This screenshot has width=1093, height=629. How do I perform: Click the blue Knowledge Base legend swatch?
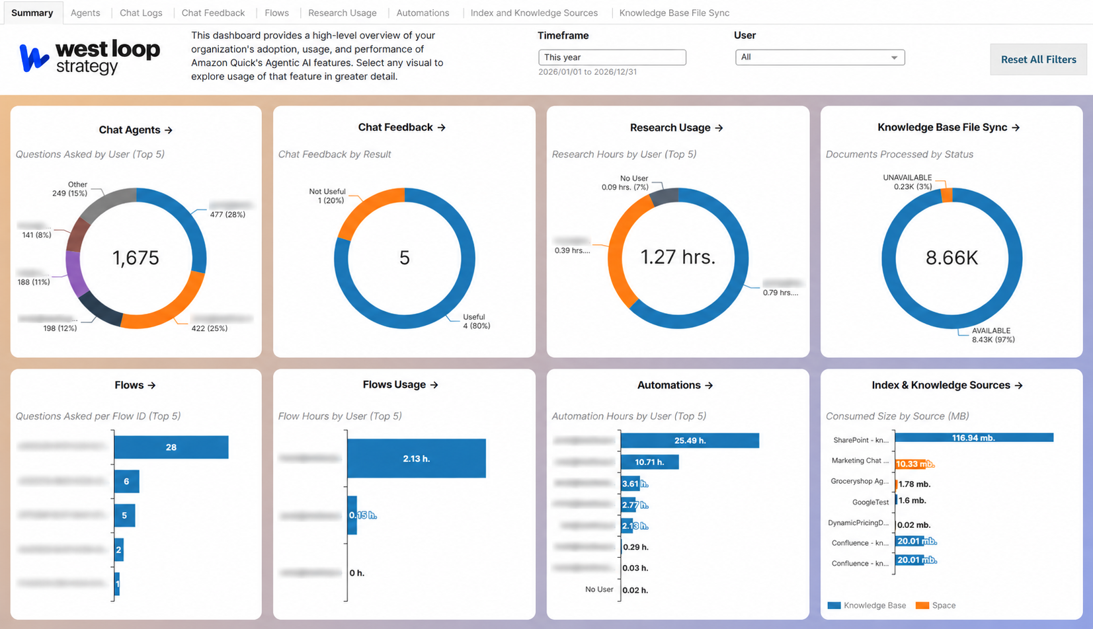coord(834,605)
